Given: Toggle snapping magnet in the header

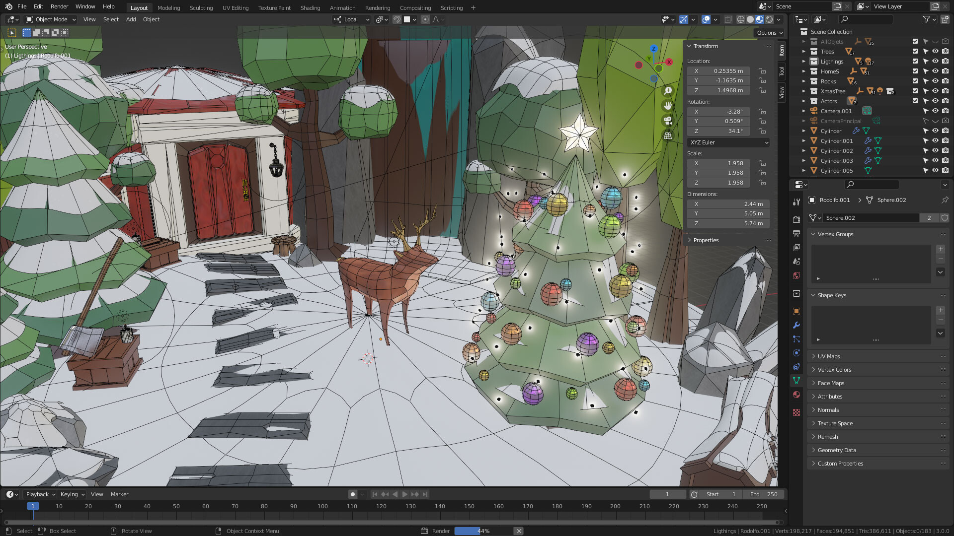Looking at the screenshot, I should tap(397, 19).
